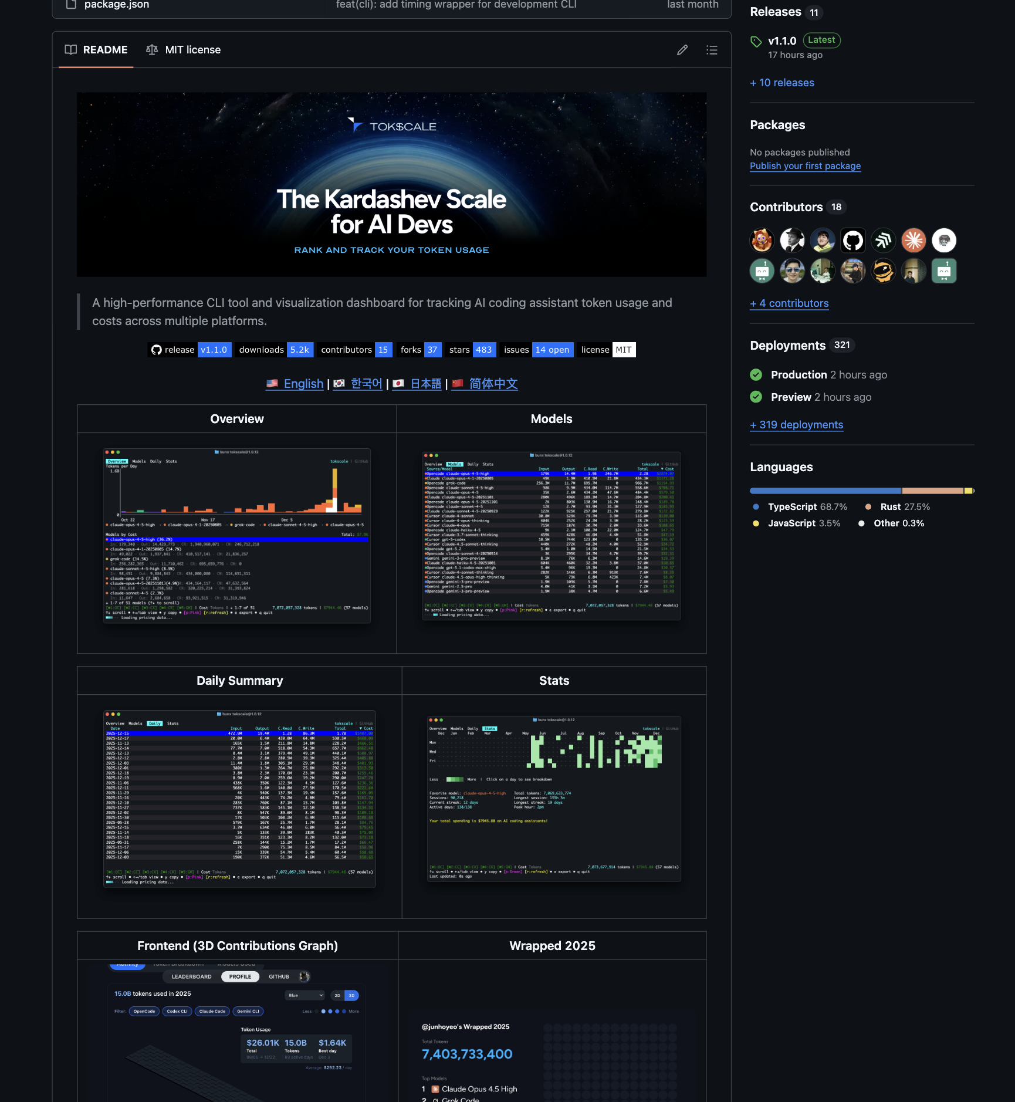The image size is (1015, 1102).
Task: Click the 'No packages published' text
Action: tap(800, 153)
